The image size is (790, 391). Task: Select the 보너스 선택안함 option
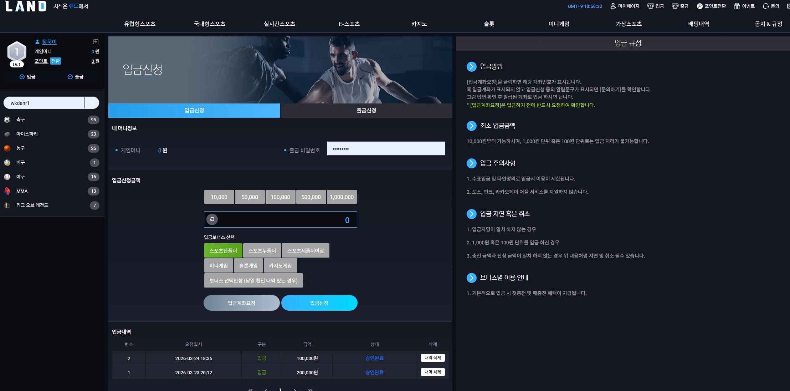point(253,280)
